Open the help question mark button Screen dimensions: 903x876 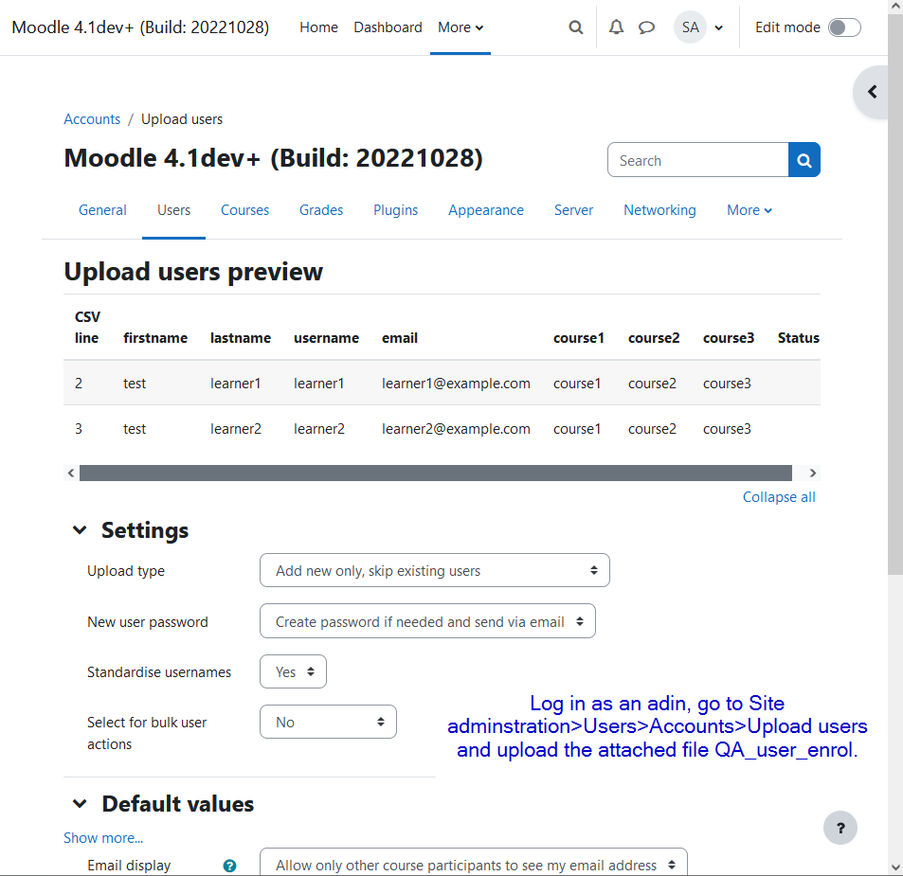[x=840, y=828]
